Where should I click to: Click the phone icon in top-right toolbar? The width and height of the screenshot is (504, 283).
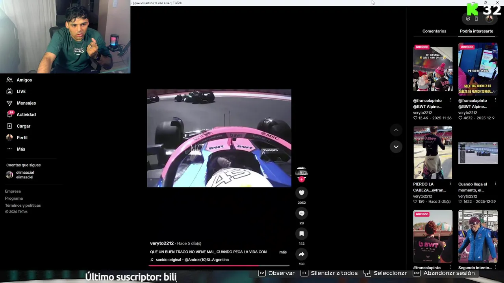(x=476, y=18)
